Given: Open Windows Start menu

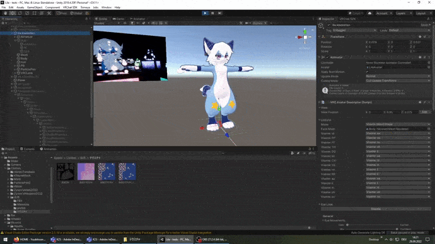Looking at the screenshot, I should (5, 240).
